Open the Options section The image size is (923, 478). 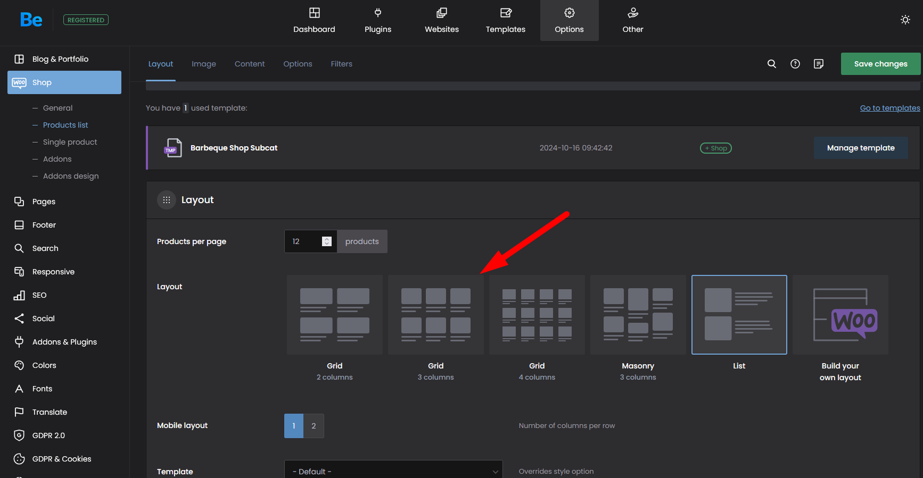570,21
